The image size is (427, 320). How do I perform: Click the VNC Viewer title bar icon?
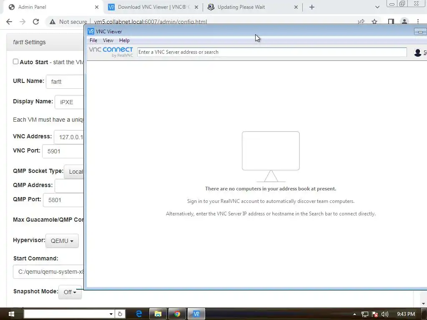90,31
